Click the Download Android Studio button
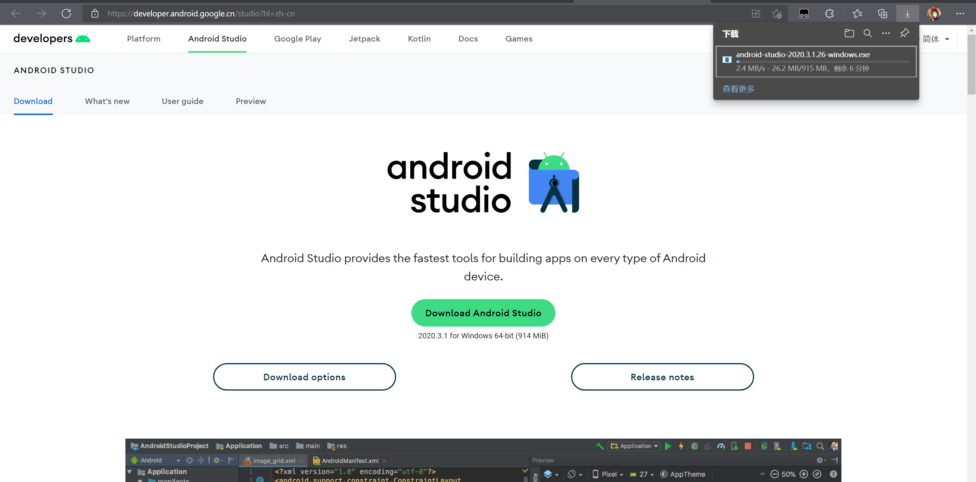The image size is (976, 482). (x=483, y=313)
